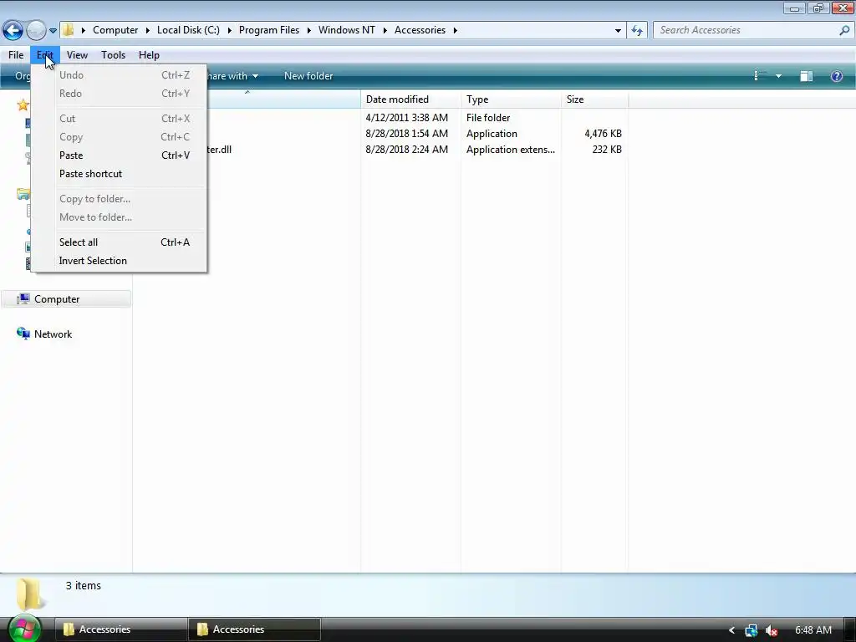The image size is (856, 642).
Task: Expand the arrow after Computer in breadcrumb
Action: [x=147, y=30]
